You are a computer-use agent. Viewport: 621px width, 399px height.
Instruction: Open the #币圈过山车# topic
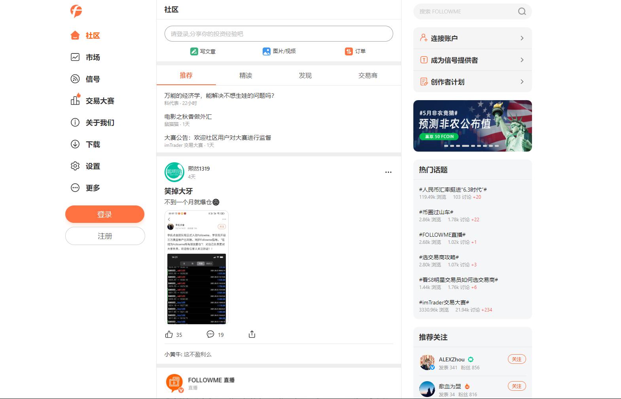click(436, 212)
